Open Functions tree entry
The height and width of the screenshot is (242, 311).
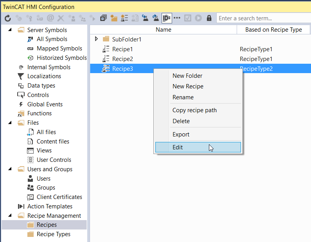coord(39,113)
